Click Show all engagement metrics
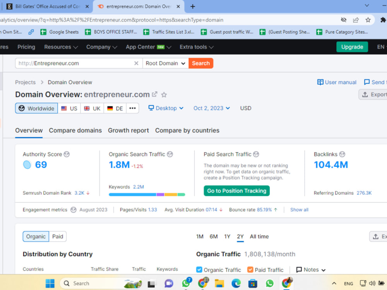 [x=299, y=210]
